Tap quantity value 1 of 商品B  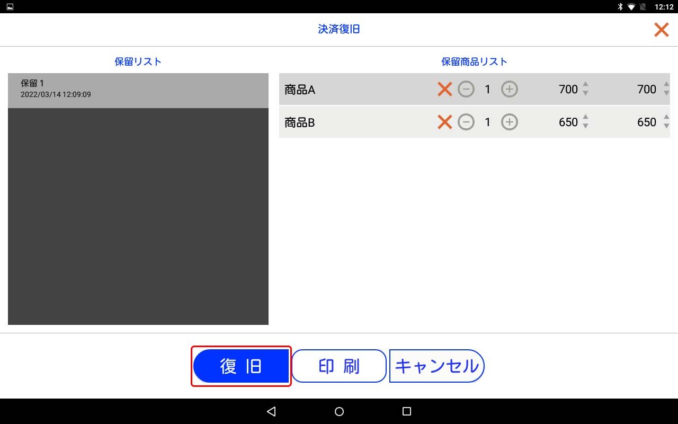488,122
